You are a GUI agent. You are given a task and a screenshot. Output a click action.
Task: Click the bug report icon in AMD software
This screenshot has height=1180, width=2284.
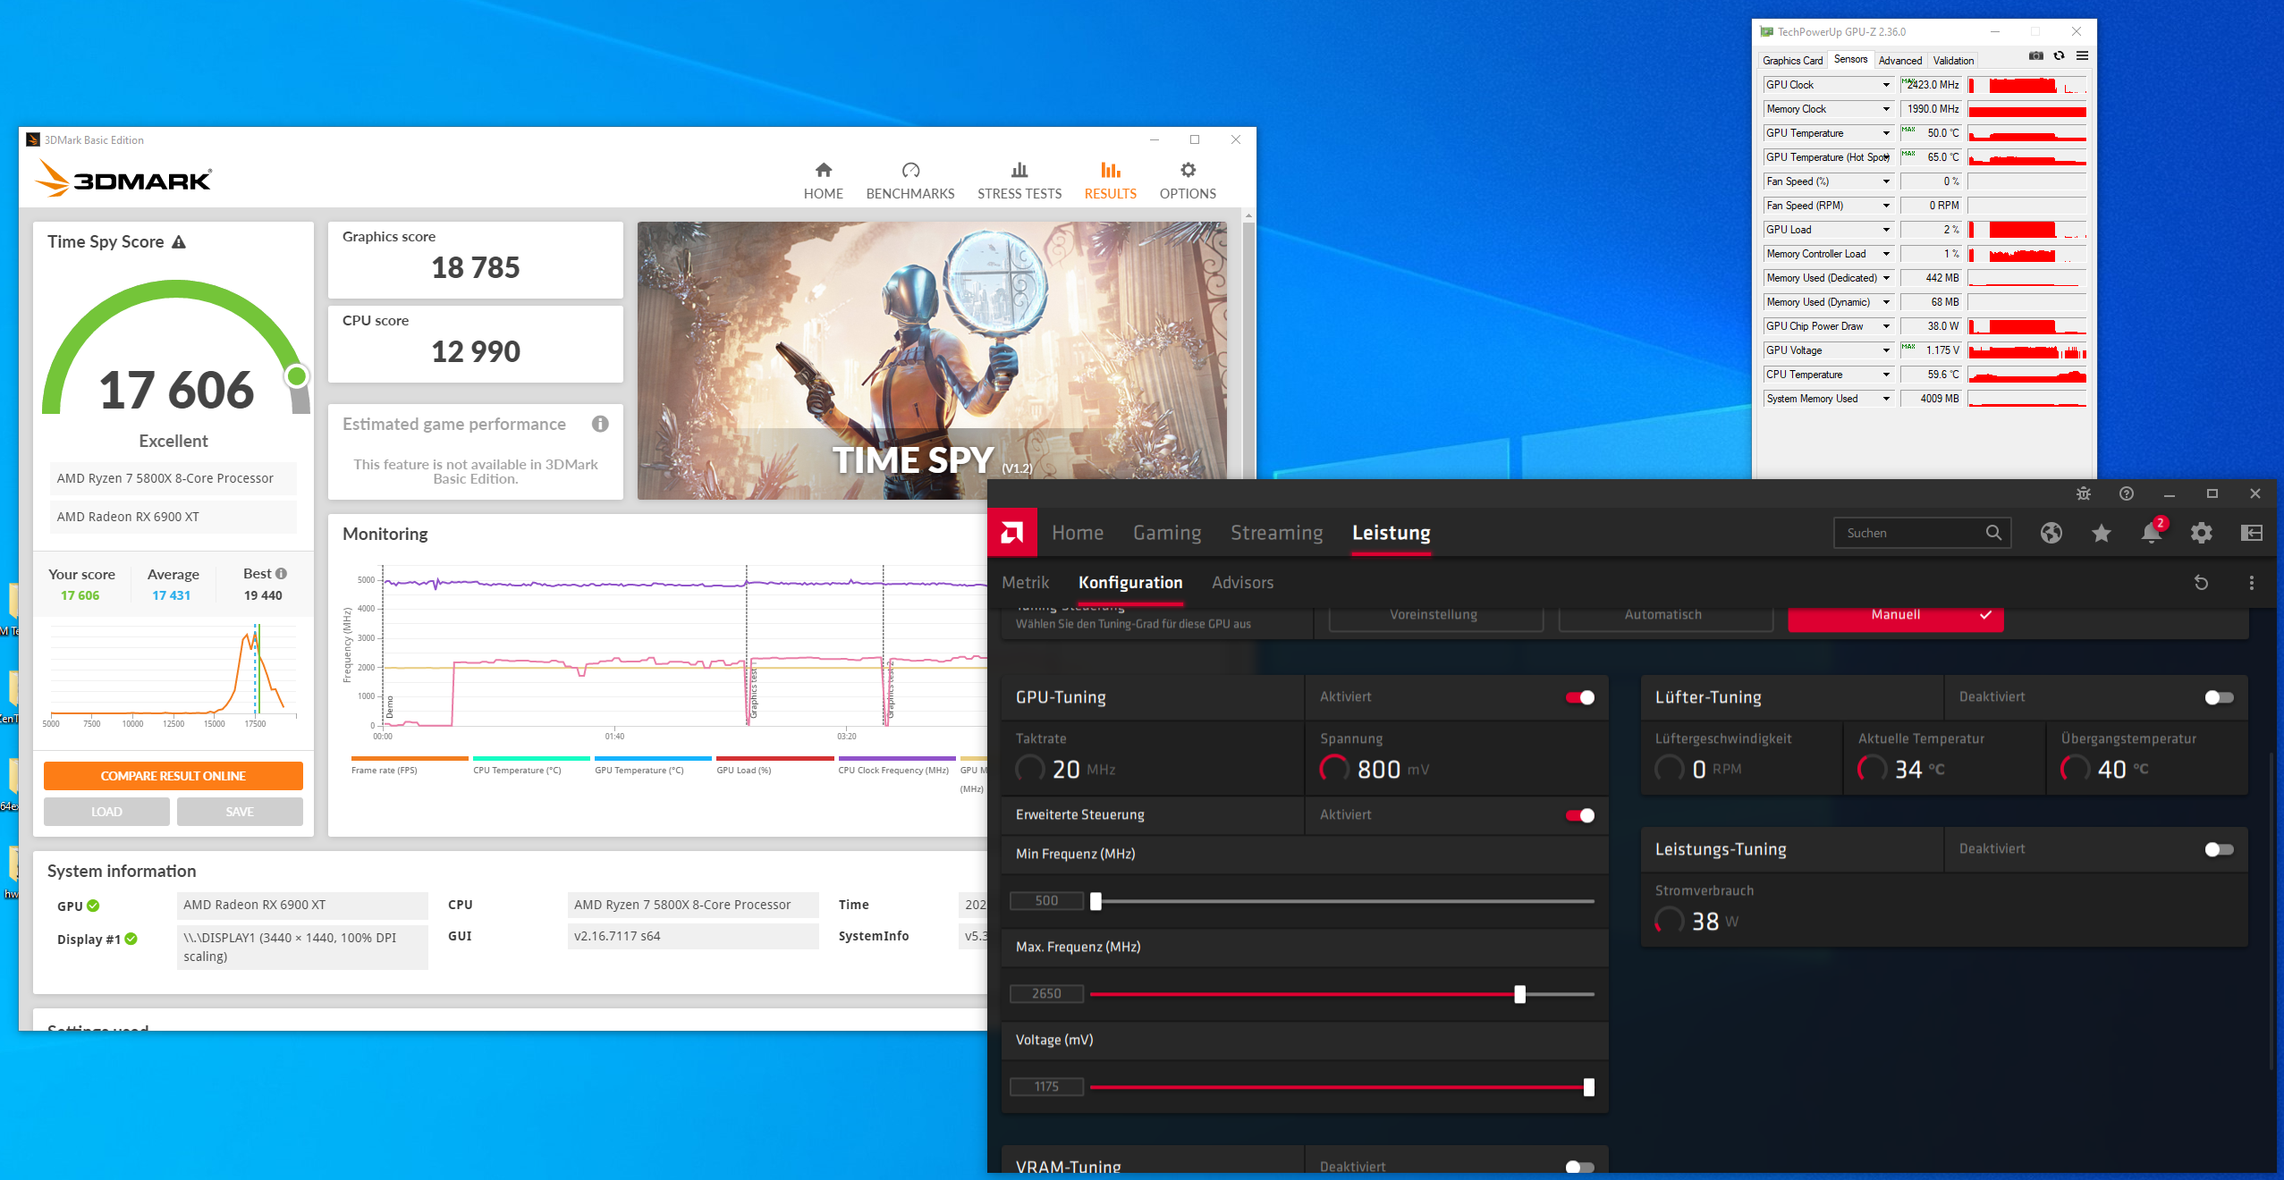[x=2083, y=493]
